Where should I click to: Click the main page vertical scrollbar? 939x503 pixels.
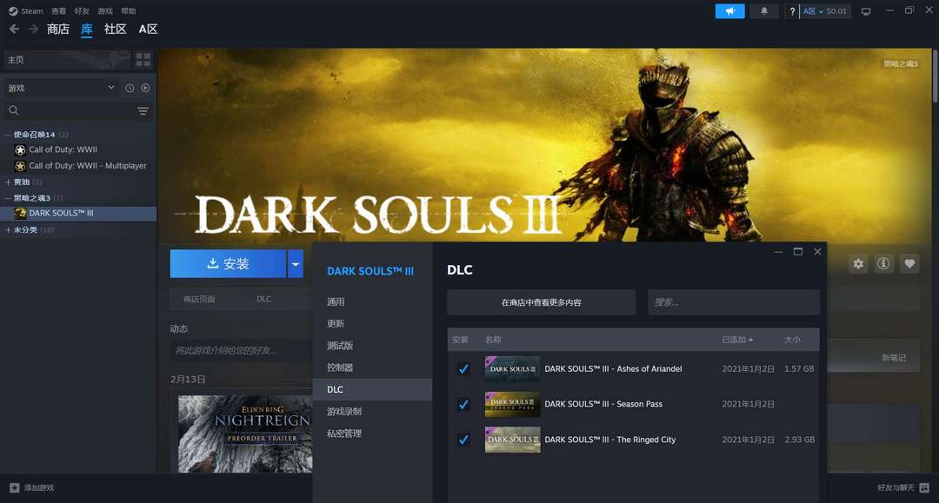pos(935,75)
